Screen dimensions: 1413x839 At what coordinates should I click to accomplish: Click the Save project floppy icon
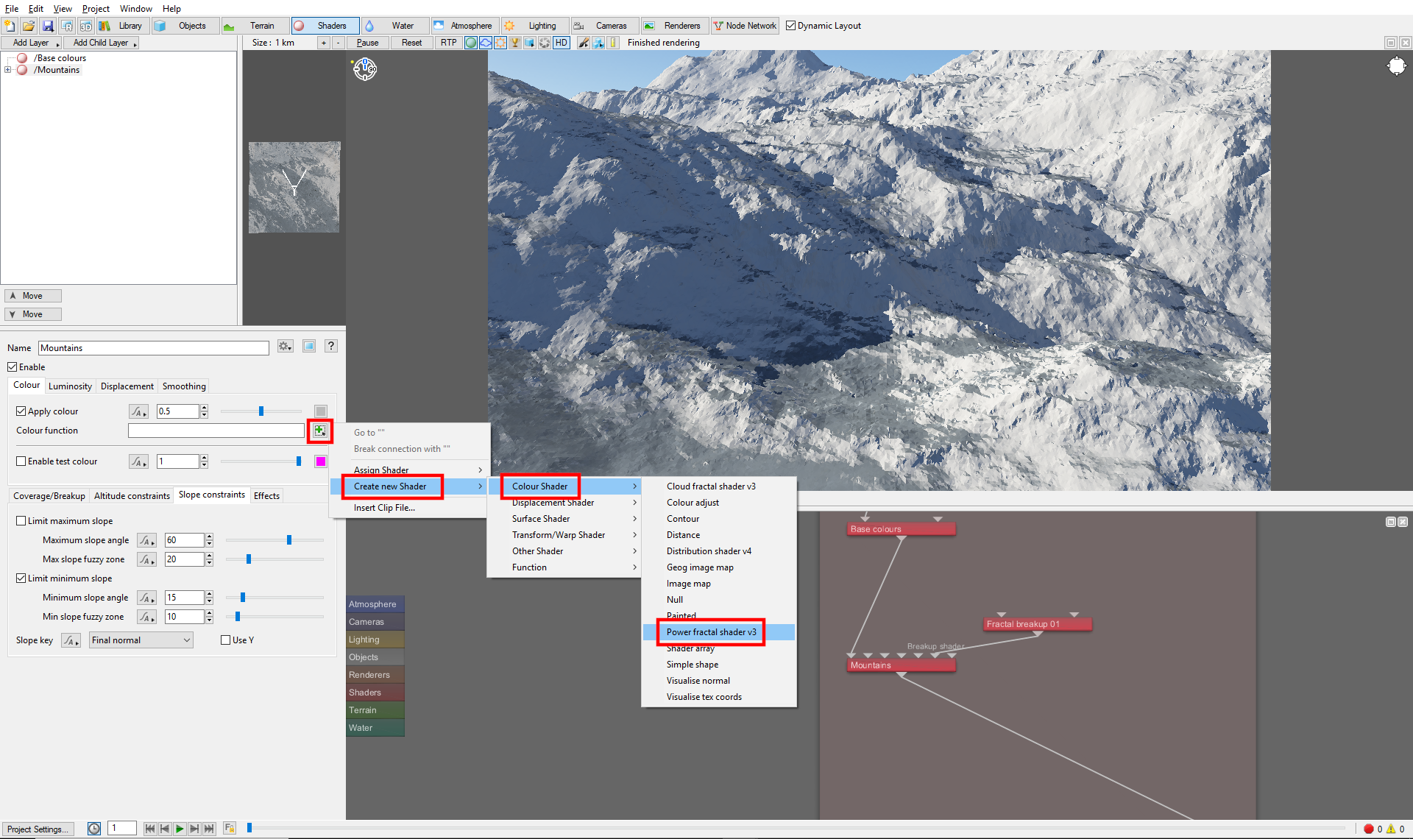[x=48, y=26]
